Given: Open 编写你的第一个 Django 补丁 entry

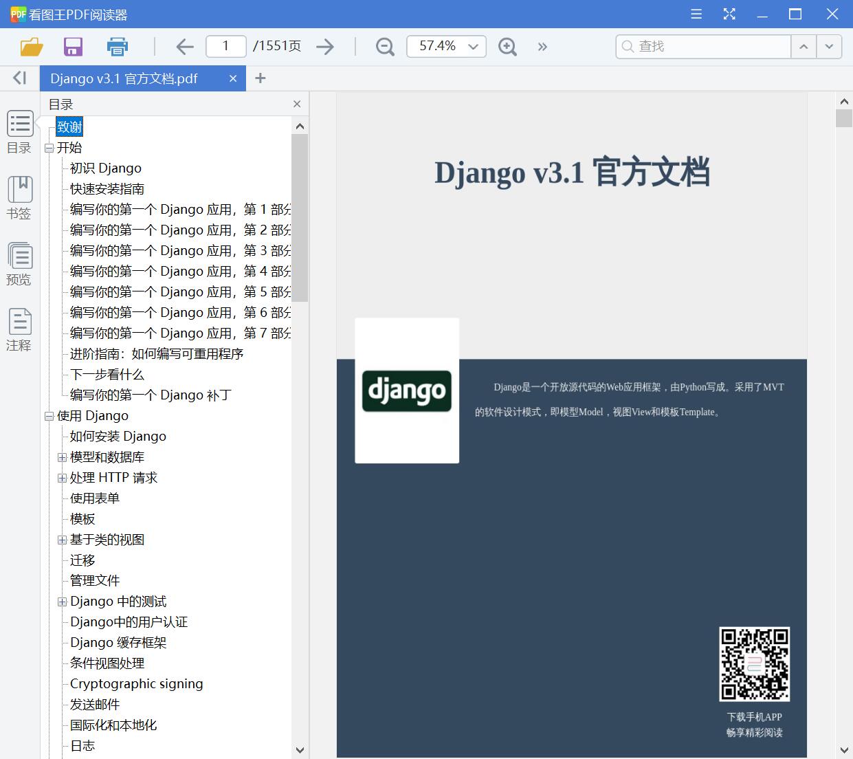Looking at the screenshot, I should [x=151, y=395].
